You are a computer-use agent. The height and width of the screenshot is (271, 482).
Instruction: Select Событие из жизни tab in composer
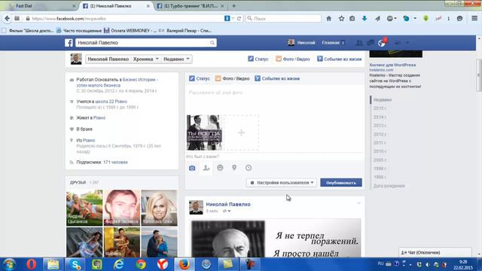[277, 78]
